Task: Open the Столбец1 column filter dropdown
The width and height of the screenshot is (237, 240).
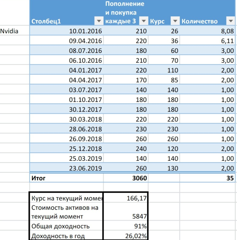Action: 99,21
